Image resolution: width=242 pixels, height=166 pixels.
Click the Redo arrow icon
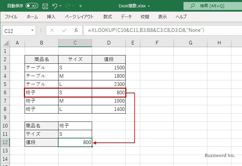coord(68,6)
